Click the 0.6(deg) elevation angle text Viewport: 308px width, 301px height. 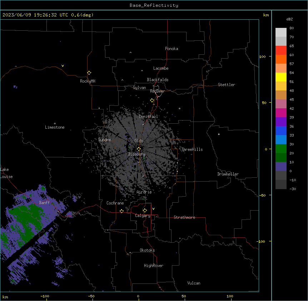pyautogui.click(x=82, y=15)
